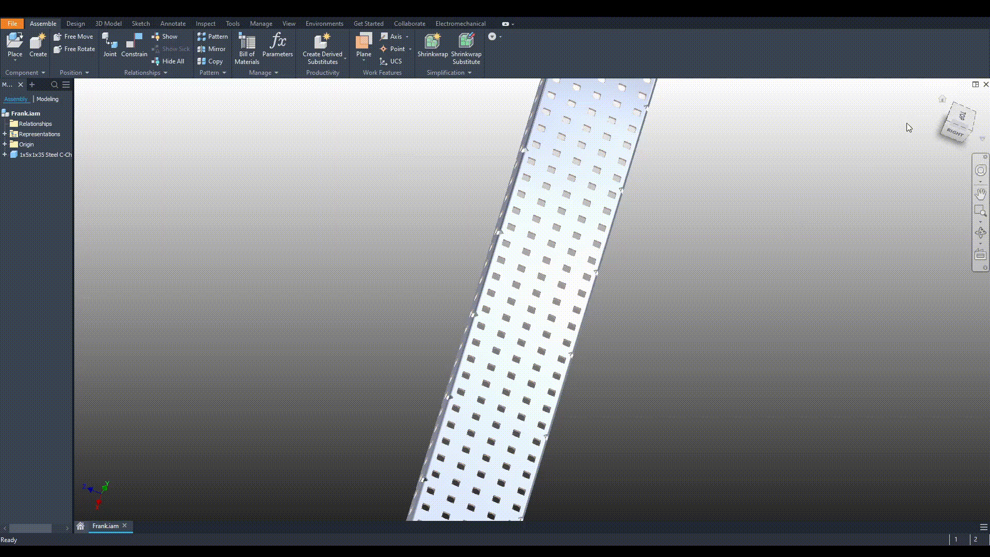Launch Shrinkwrap Substitute

click(x=466, y=48)
